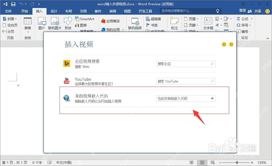Expand the Undo history dropdown arrow
Image resolution: width=272 pixels, height=166 pixels.
click(26, 4)
